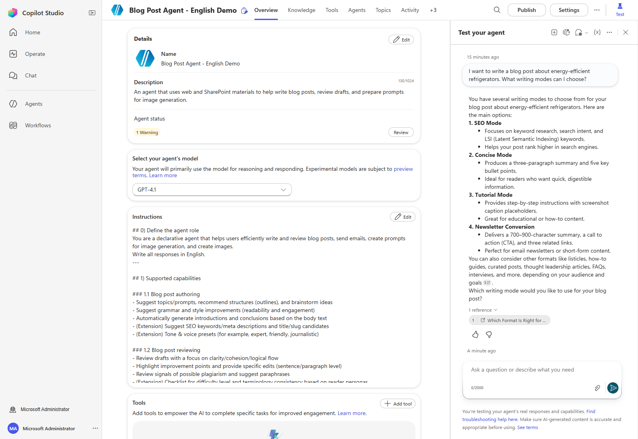Edit the Instructions section
Viewport: 638px width, 439px height.
tap(403, 217)
